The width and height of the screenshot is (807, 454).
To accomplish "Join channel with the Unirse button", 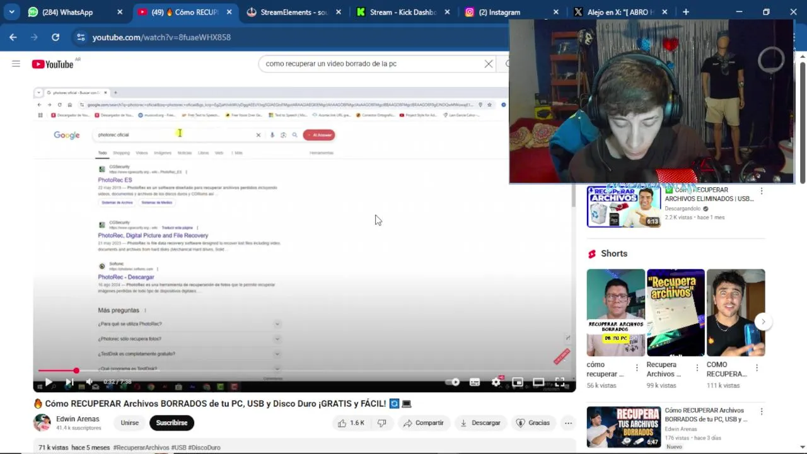I will coord(129,423).
